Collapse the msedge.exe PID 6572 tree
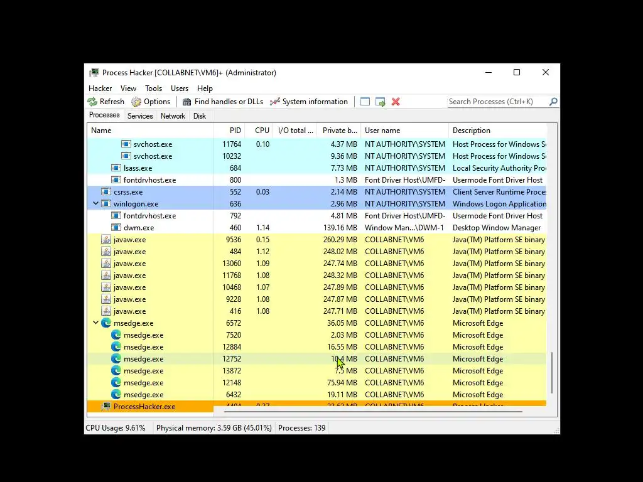Image resolution: width=643 pixels, height=482 pixels. (x=95, y=323)
